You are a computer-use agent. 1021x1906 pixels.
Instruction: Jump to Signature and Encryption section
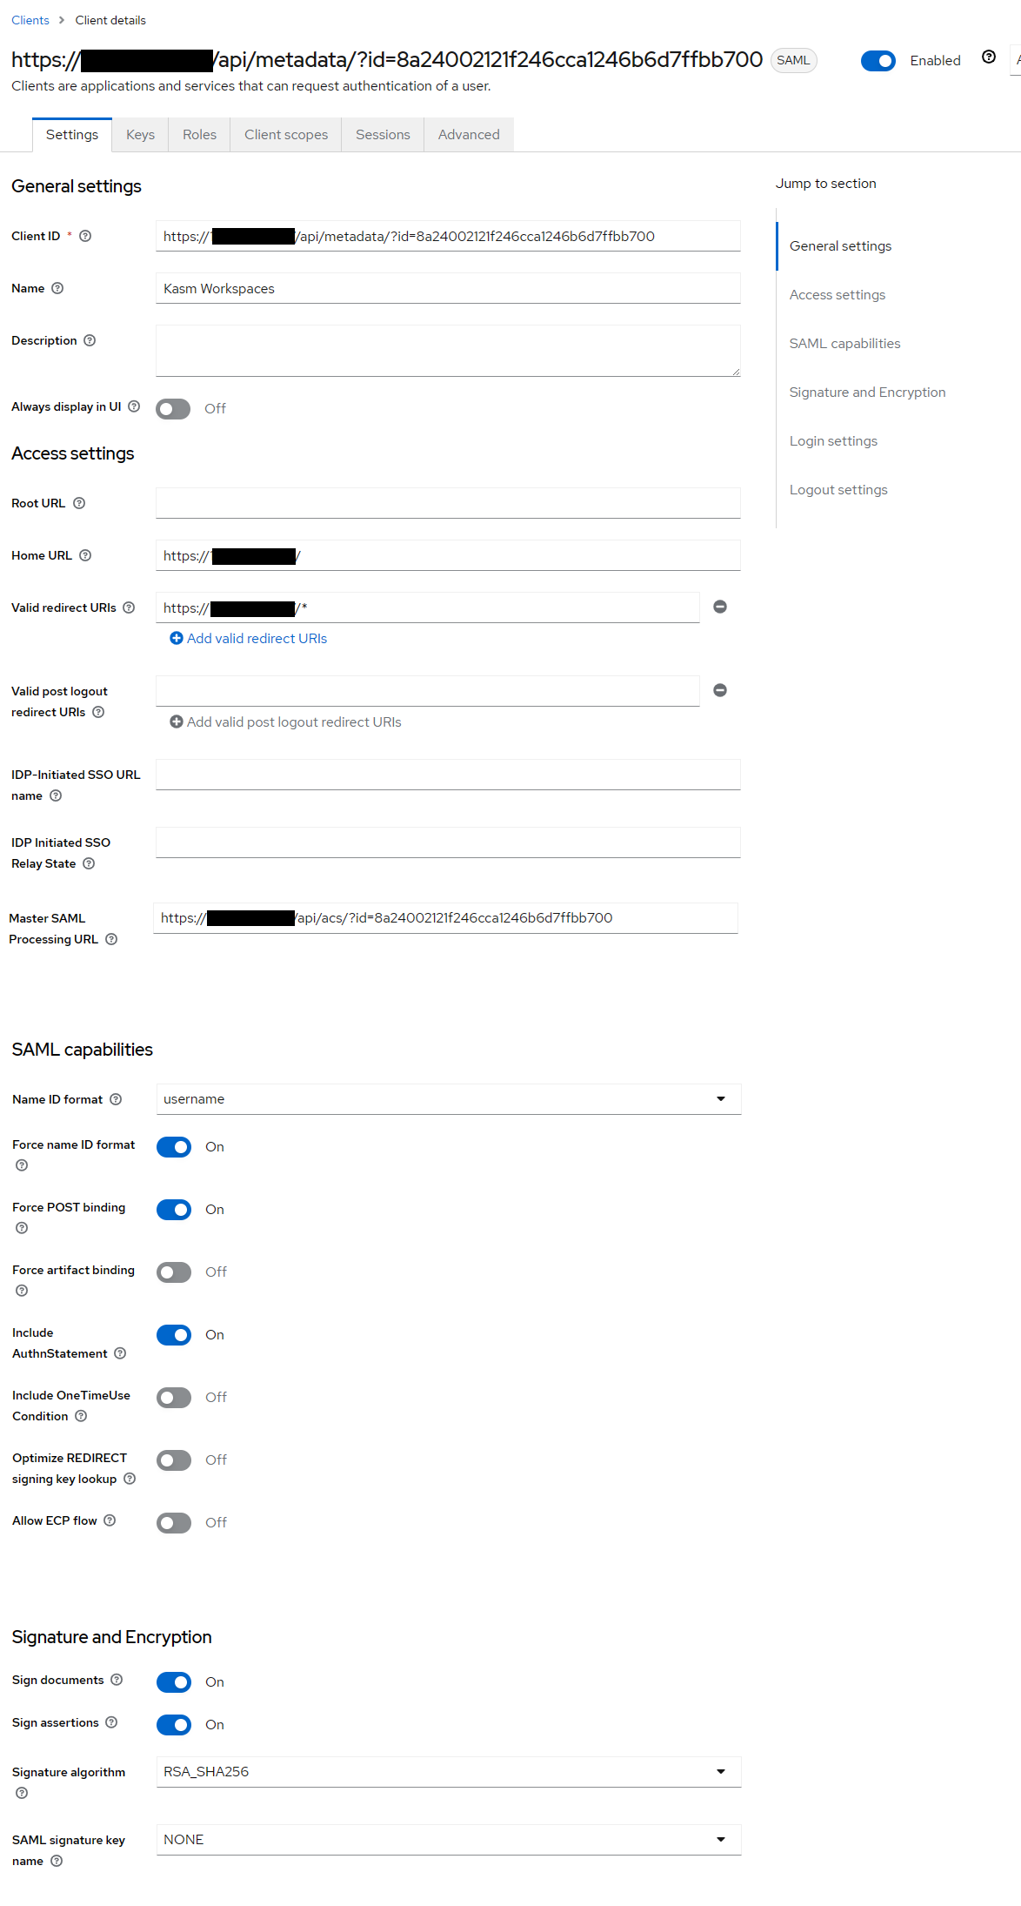(x=867, y=393)
